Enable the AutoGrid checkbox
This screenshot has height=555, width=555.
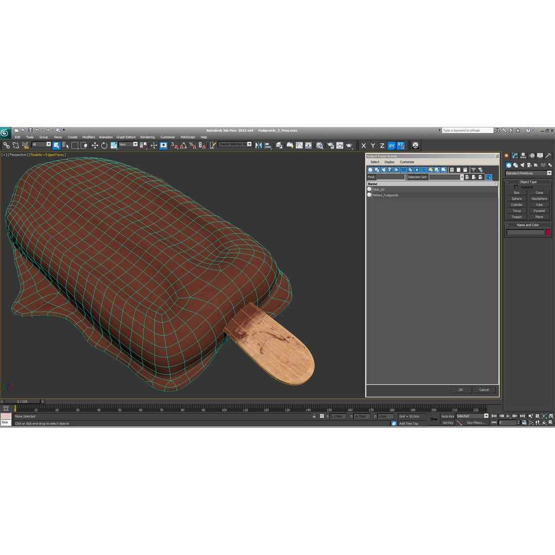516,187
